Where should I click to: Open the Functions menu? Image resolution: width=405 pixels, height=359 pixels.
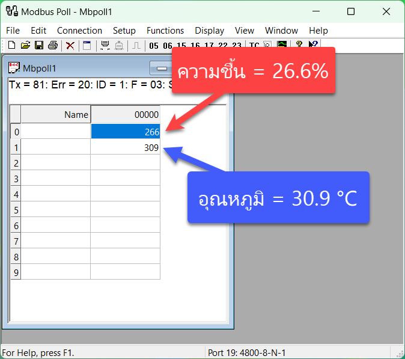point(165,31)
